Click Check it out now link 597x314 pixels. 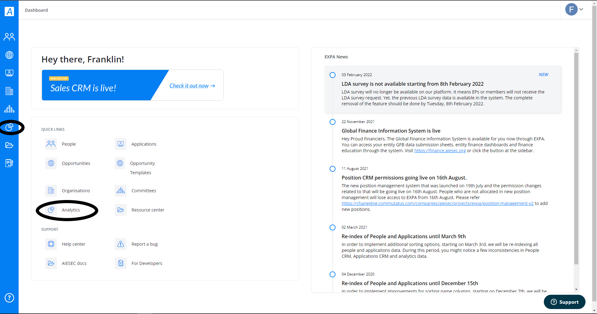pyautogui.click(x=192, y=86)
